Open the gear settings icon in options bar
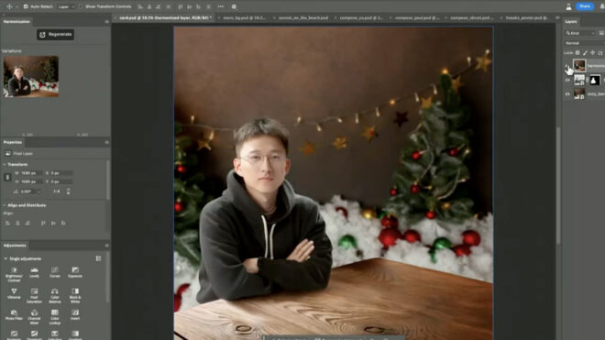Viewport: 605px width, 340px height. [x=234, y=6]
